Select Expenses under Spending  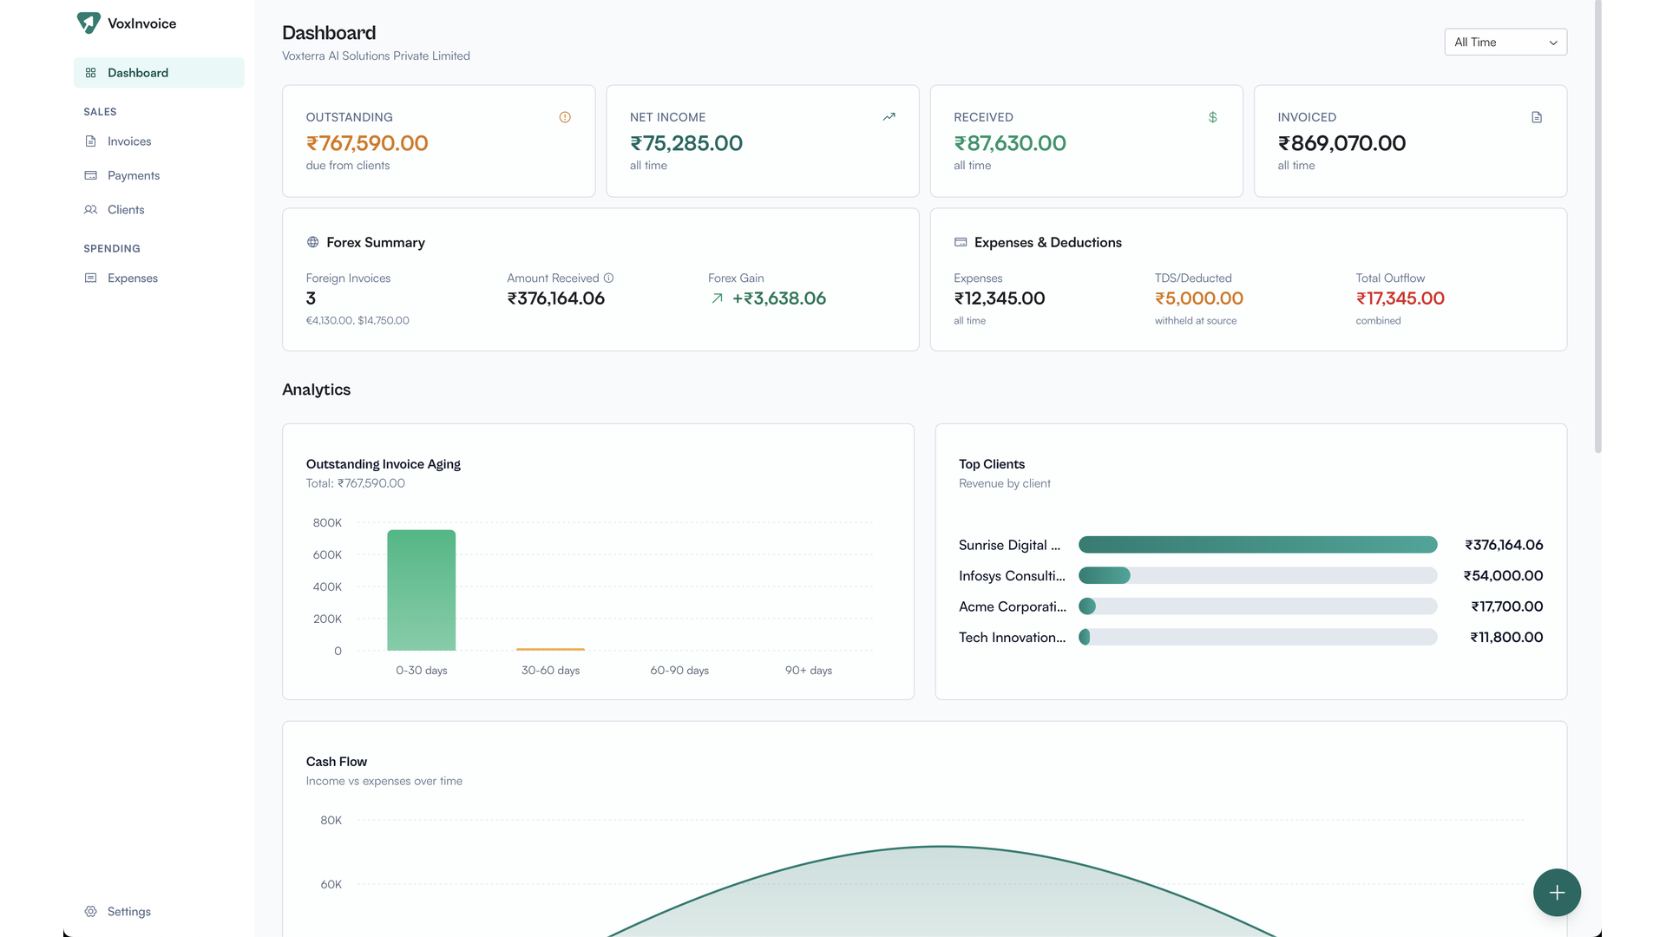132,278
